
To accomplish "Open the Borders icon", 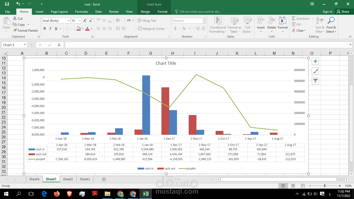I will (67, 29).
